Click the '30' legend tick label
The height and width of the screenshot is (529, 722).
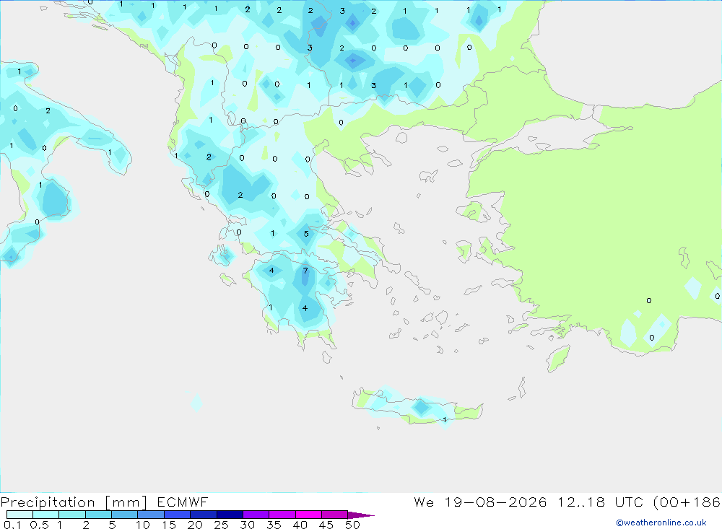tap(248, 525)
